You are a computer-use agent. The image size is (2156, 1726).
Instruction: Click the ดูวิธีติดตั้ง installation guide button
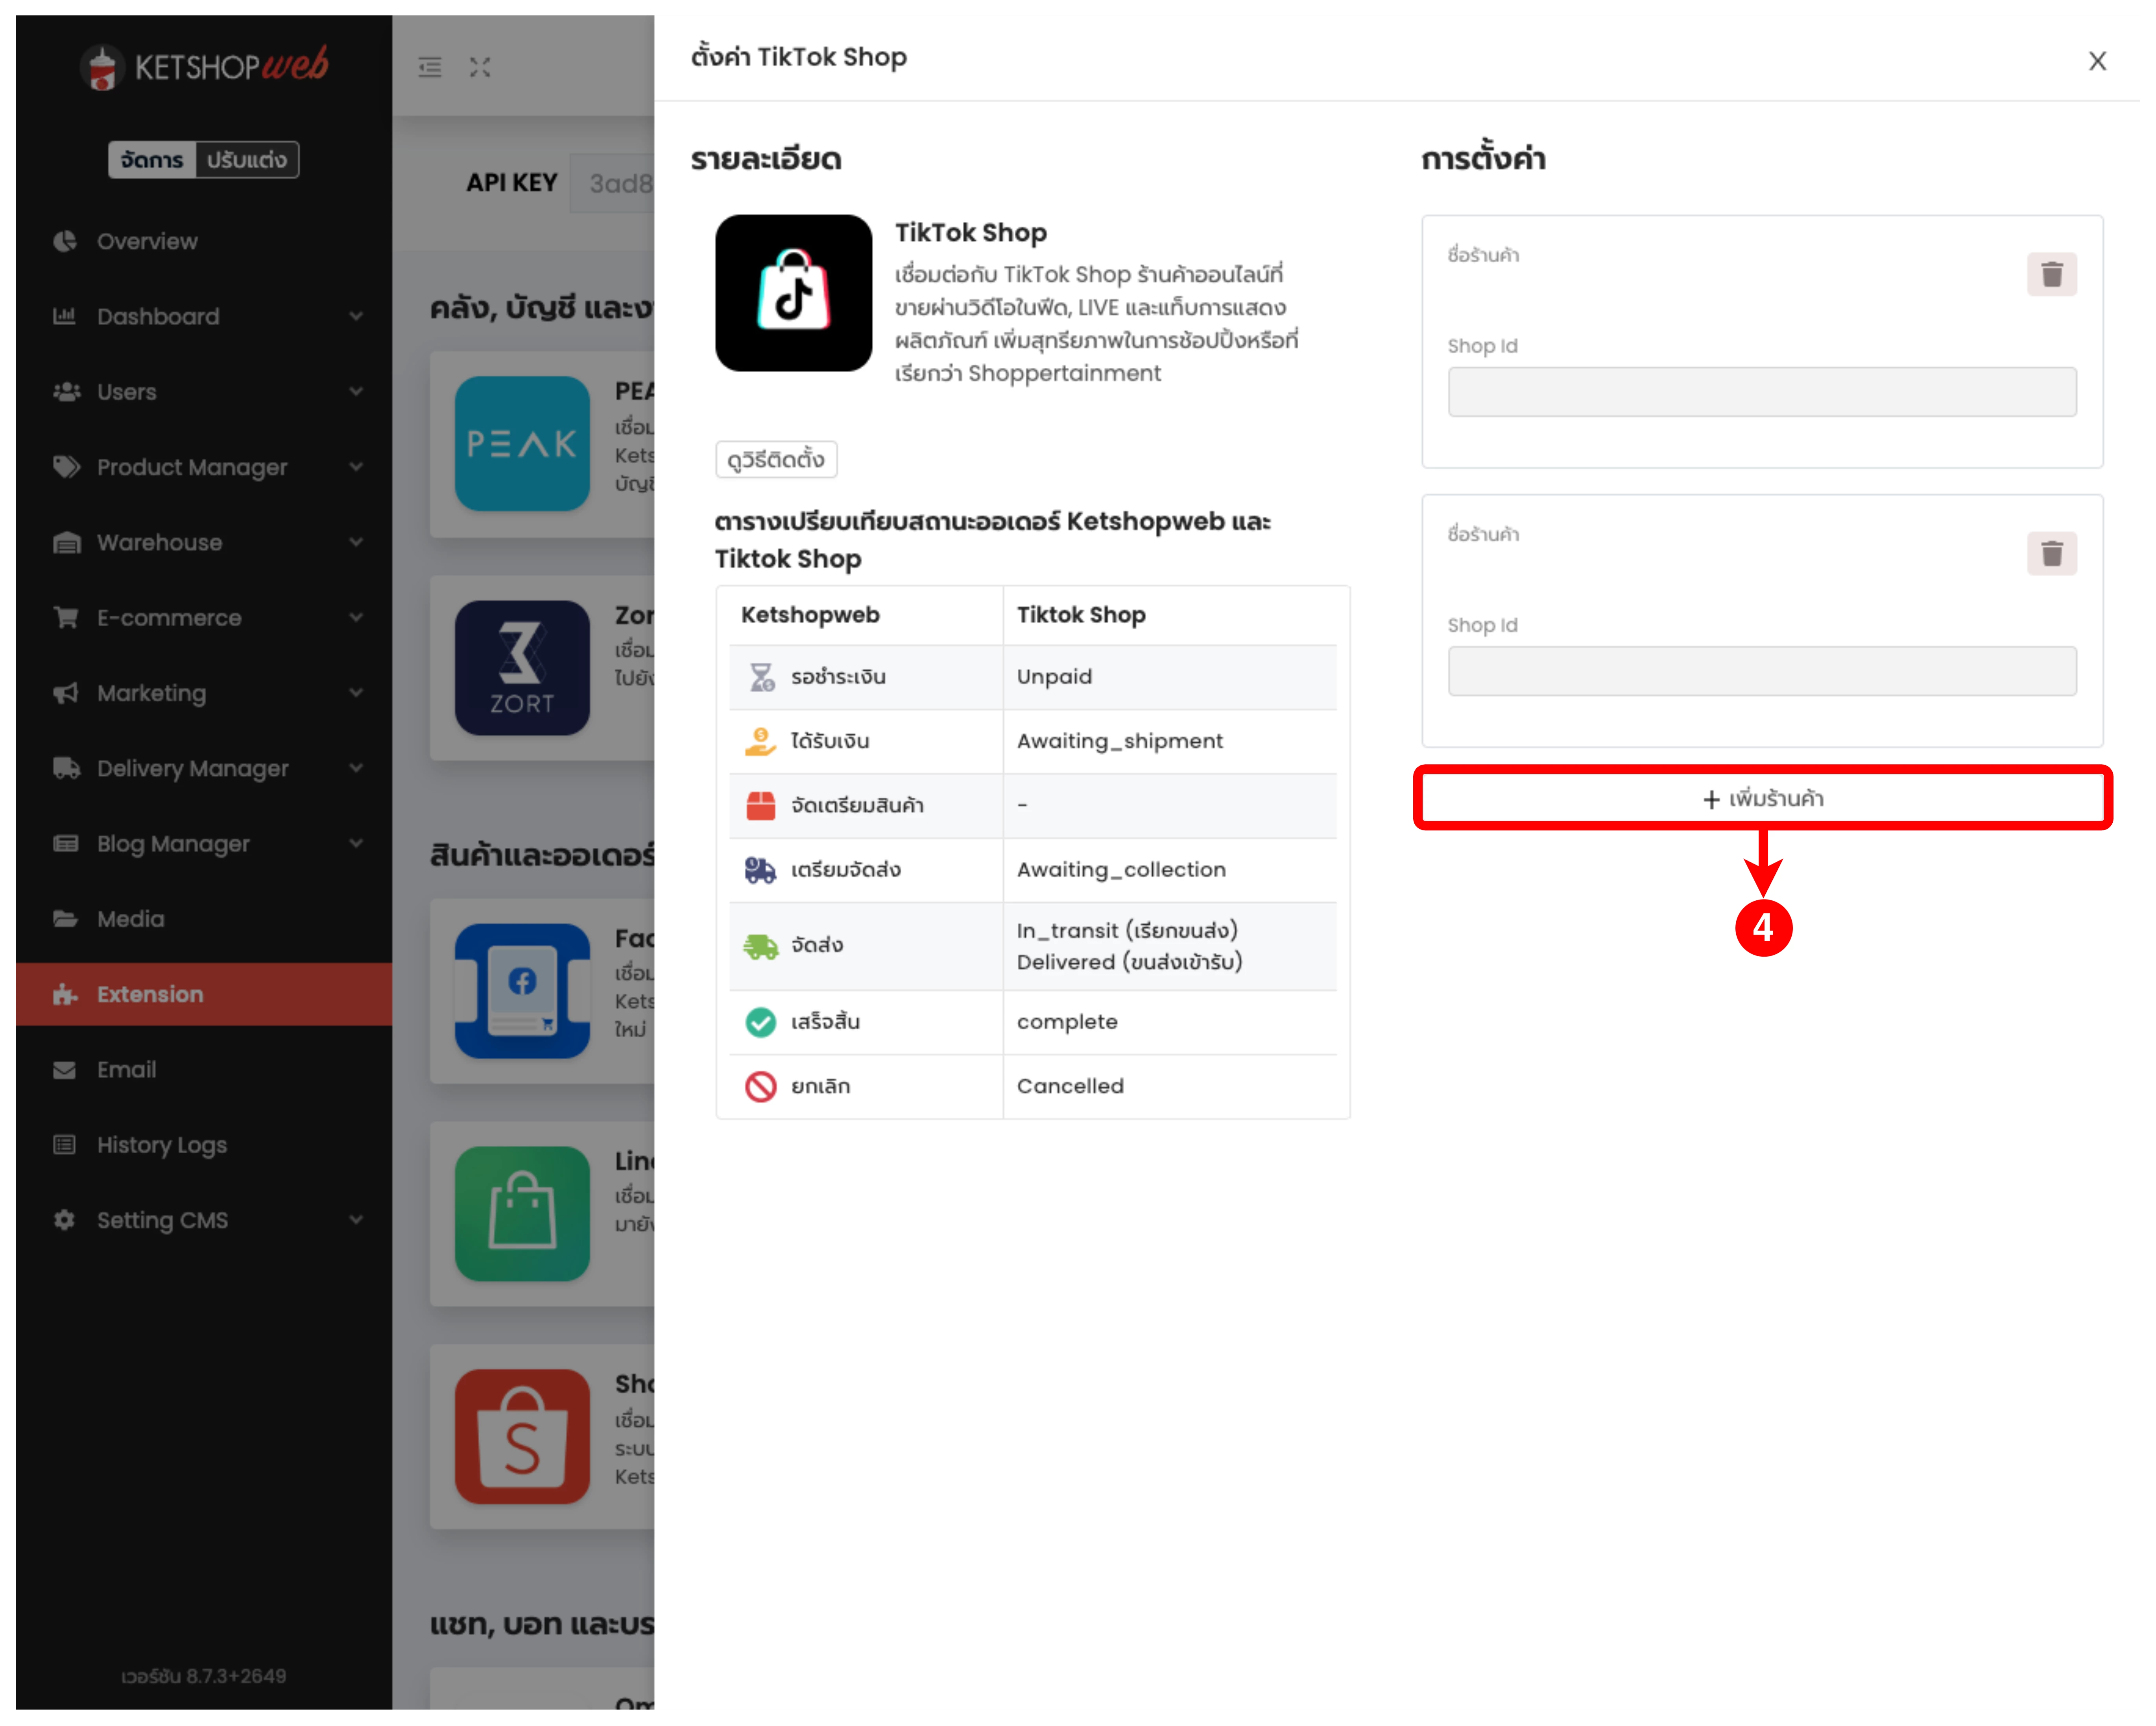[776, 460]
